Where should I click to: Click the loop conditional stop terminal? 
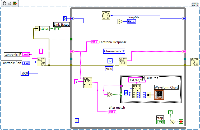[x=181, y=122]
